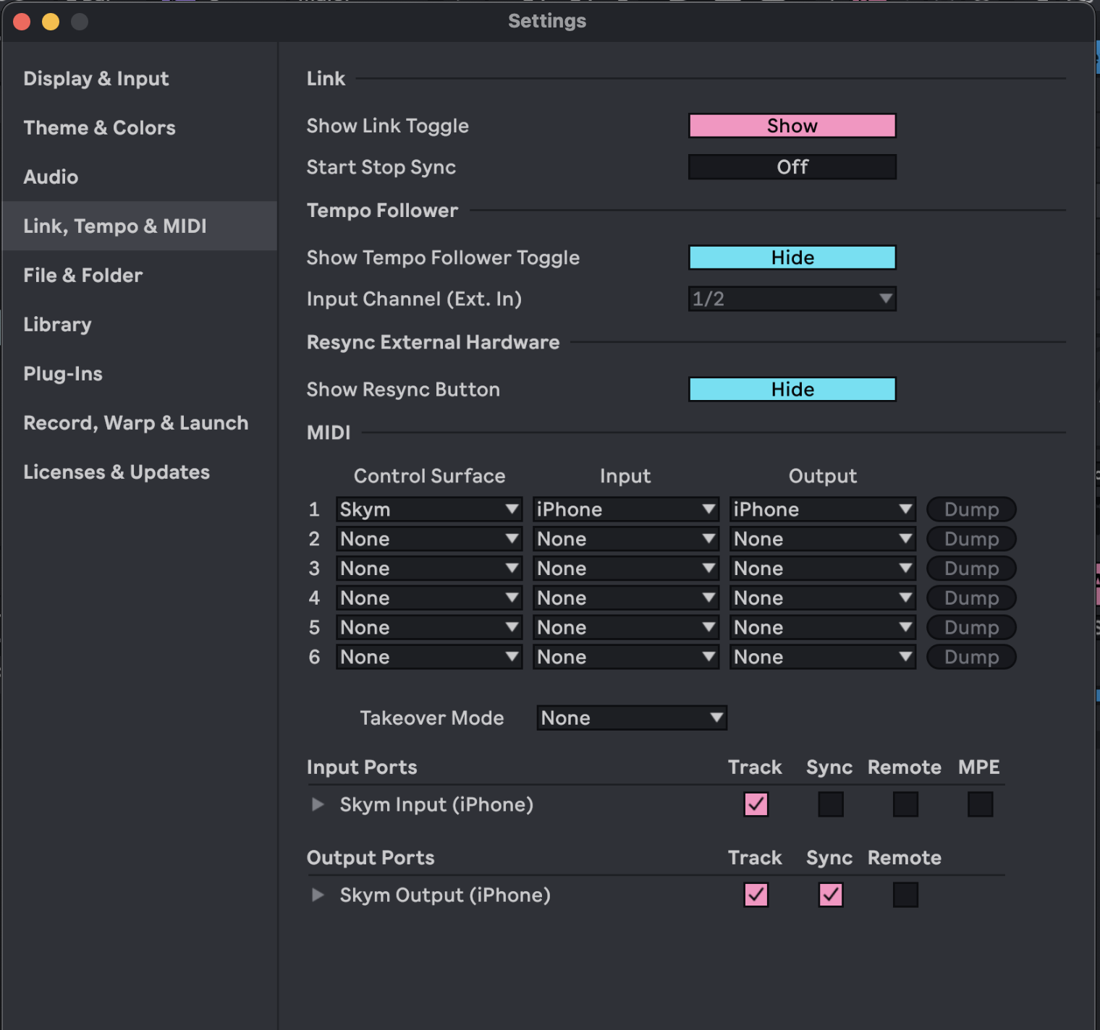This screenshot has height=1030, width=1100.
Task: Expand the Skym Input (iPhone) port details
Action: [x=317, y=804]
